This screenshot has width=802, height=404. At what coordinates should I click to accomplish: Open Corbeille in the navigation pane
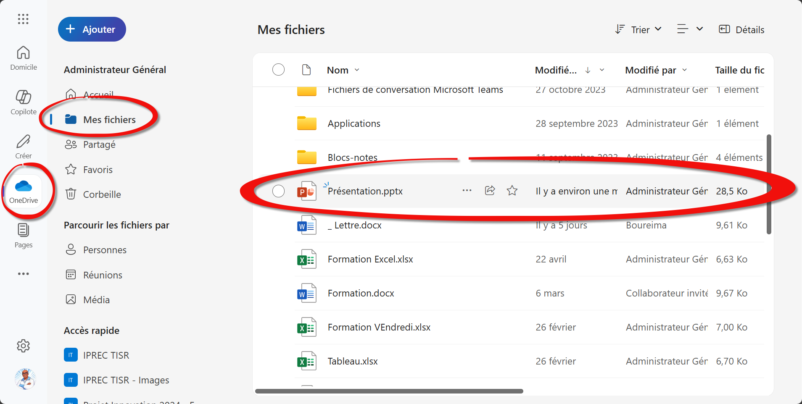pyautogui.click(x=102, y=194)
